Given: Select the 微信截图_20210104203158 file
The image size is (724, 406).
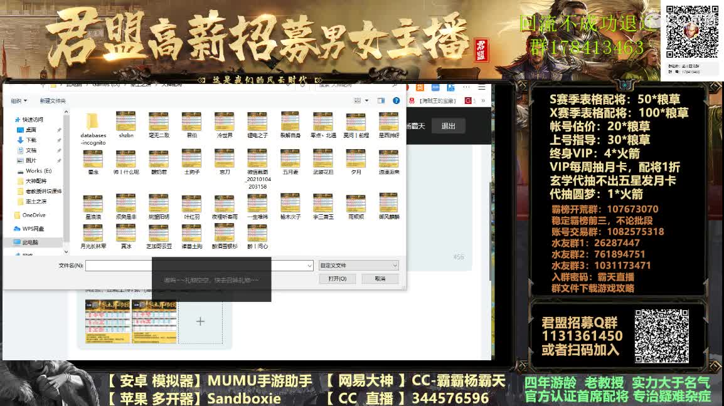Looking at the screenshot, I should (257, 169).
